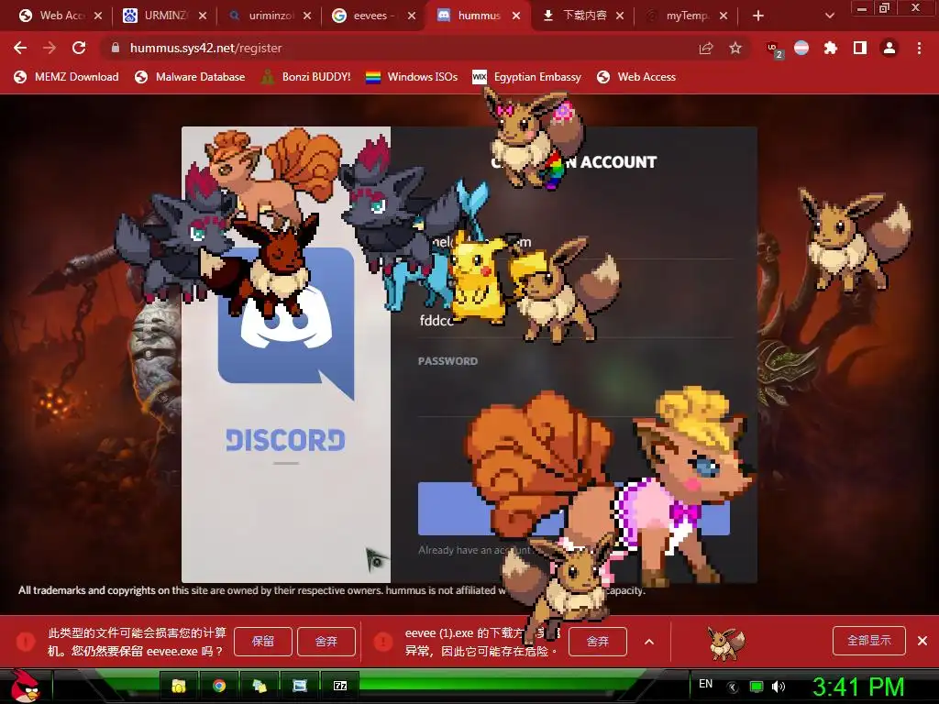The image size is (939, 704).
Task: Open the 7z taskbar icon
Action: (x=339, y=686)
